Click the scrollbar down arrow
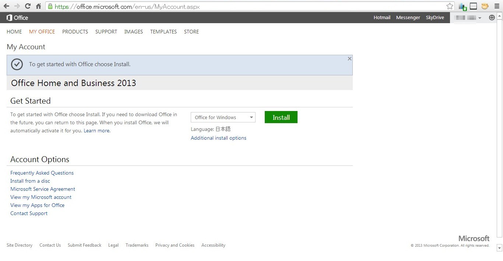Image resolution: width=503 pixels, height=261 pixels. pos(499,247)
